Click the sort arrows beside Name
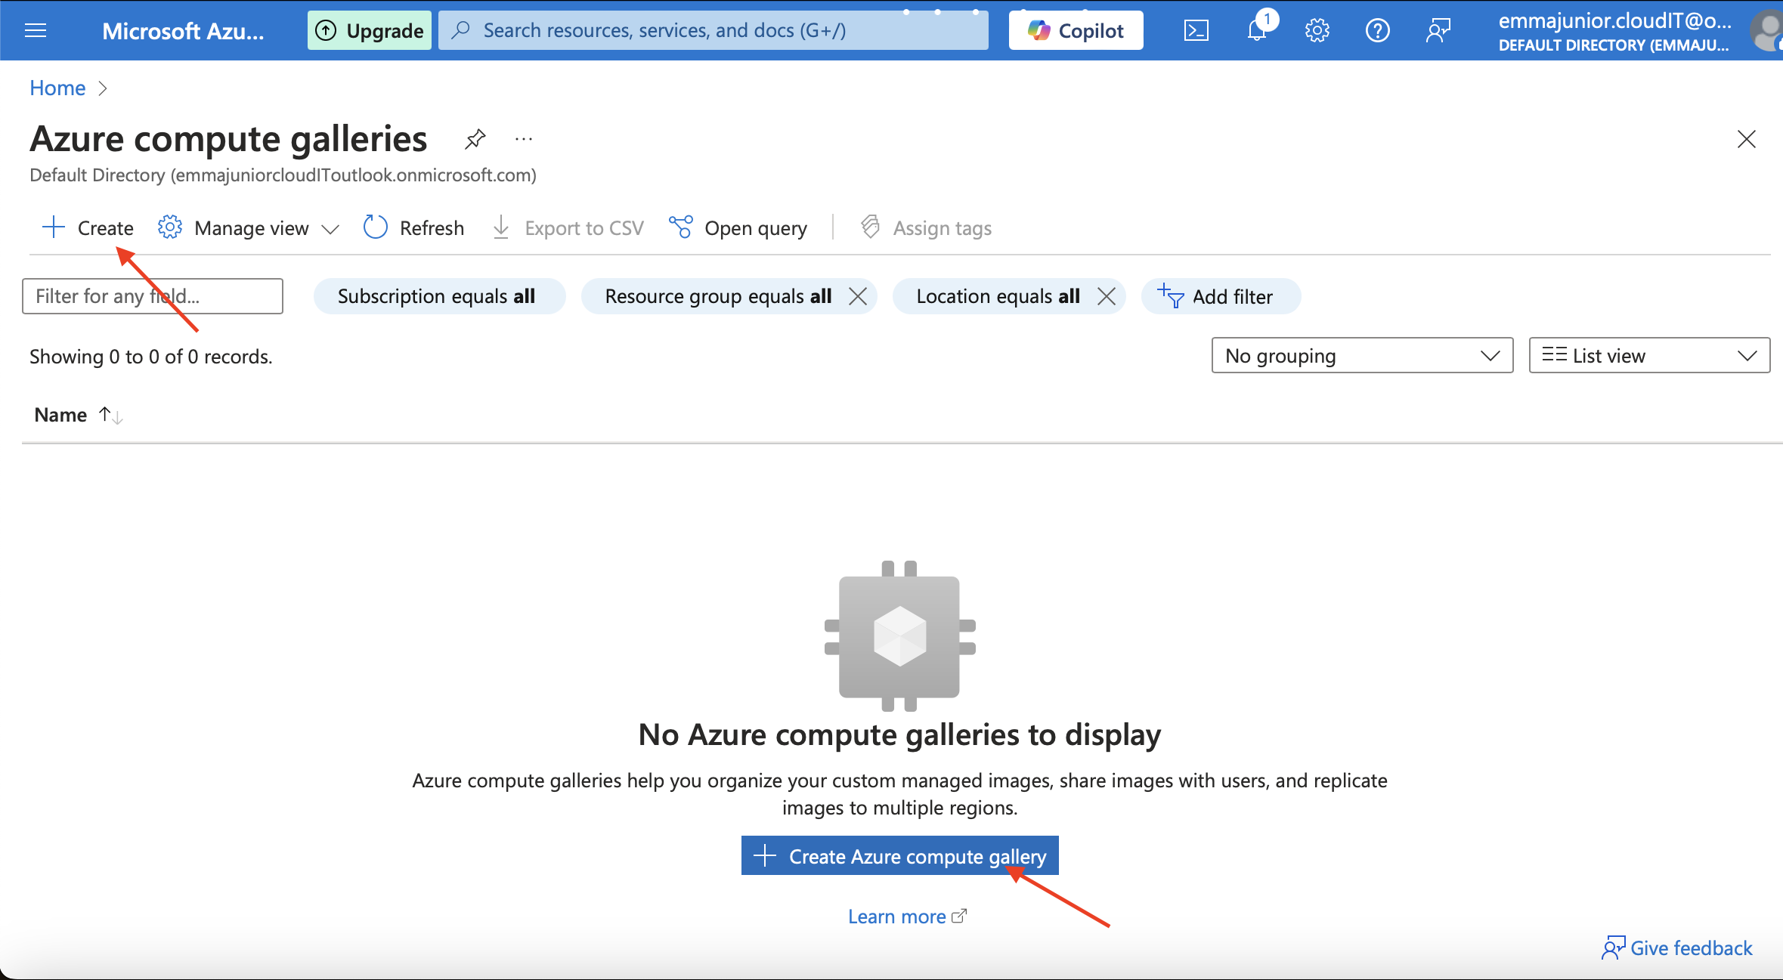The width and height of the screenshot is (1783, 980). (111, 415)
